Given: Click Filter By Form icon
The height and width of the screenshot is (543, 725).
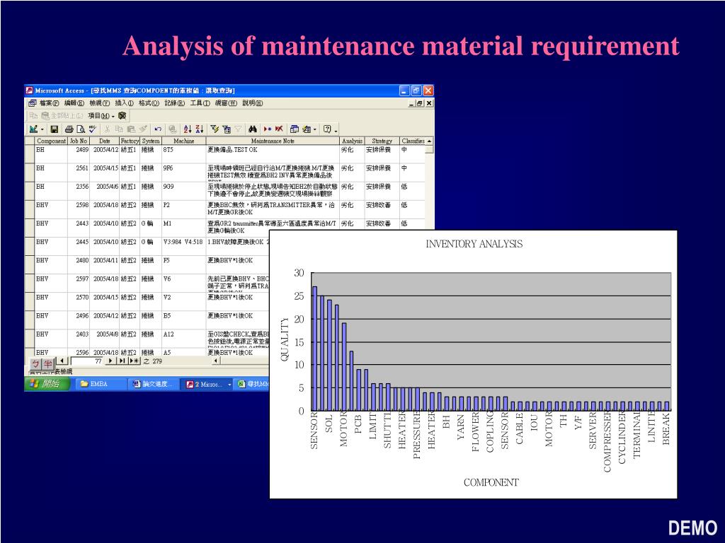Looking at the screenshot, I should tap(227, 129).
